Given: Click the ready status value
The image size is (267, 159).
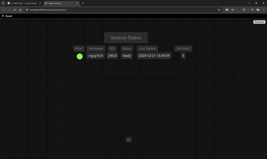Looking at the screenshot, I should [127, 56].
